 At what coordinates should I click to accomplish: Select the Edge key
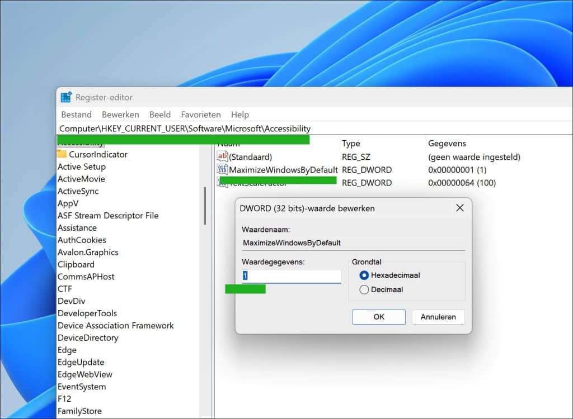click(x=67, y=350)
